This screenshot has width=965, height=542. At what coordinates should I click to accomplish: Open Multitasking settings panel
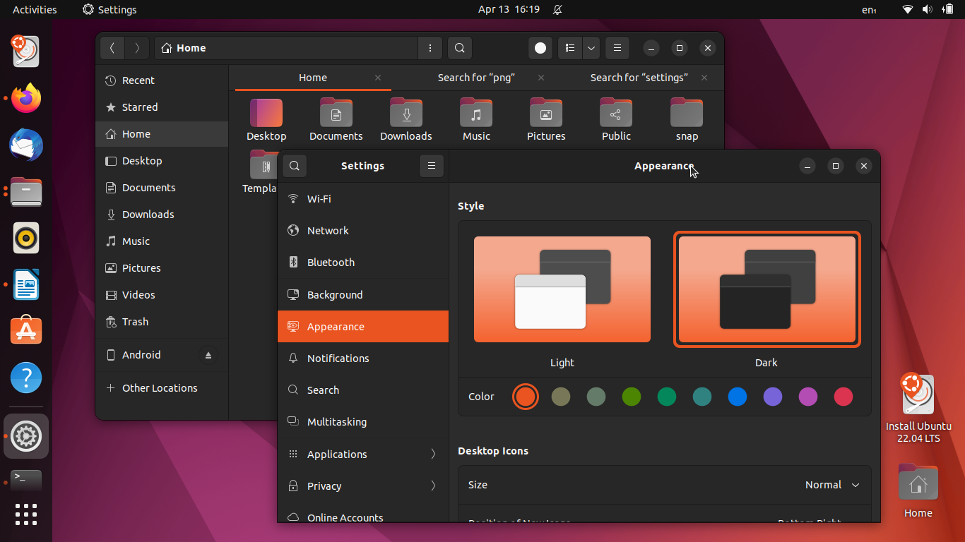[363, 422]
